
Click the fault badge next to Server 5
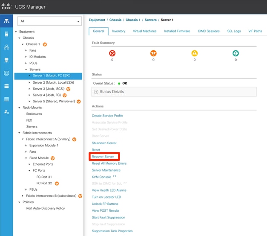[x=78, y=102]
